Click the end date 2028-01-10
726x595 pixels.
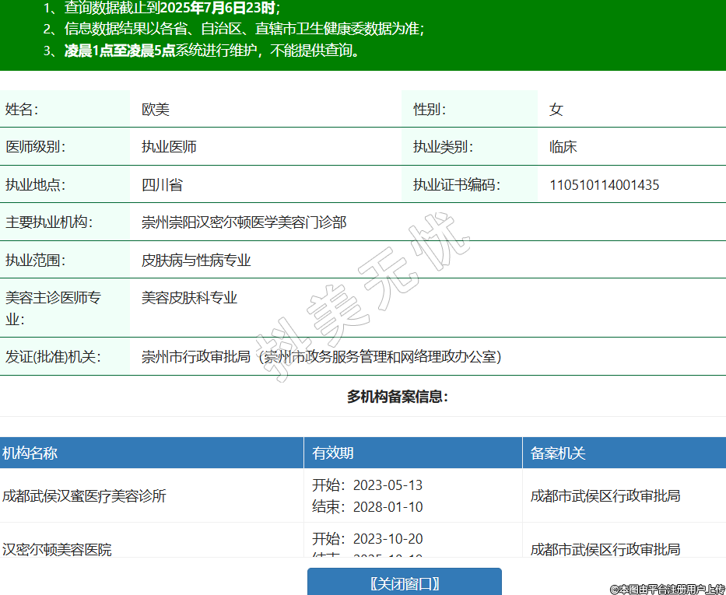[388, 507]
